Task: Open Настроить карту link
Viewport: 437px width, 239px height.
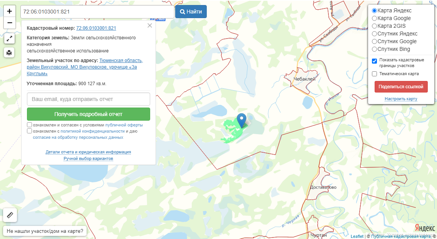Action: coord(401,99)
